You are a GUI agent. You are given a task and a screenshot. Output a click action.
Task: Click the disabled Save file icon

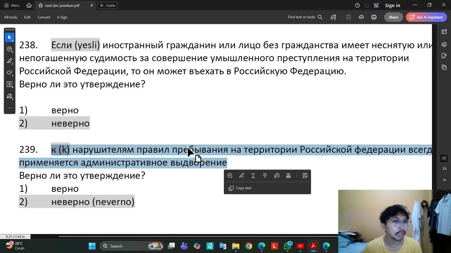coord(348,17)
